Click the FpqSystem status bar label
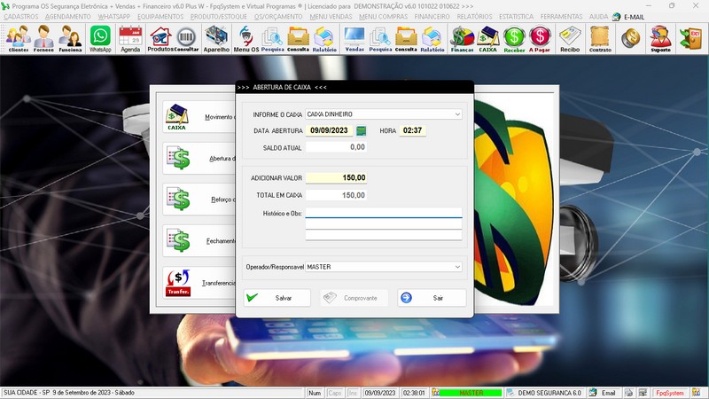The height and width of the screenshot is (399, 709). (670, 393)
